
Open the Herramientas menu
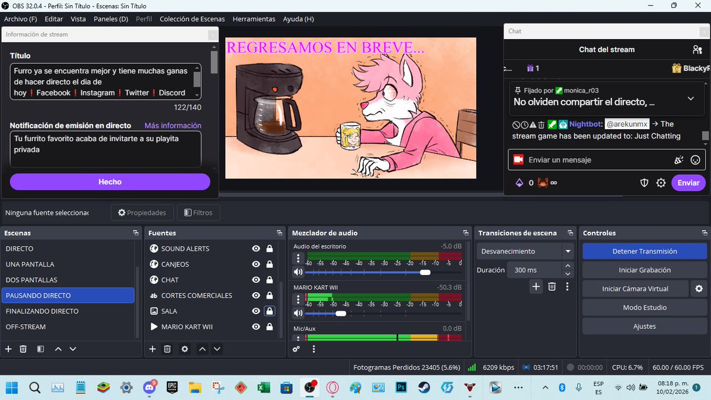coord(254,19)
